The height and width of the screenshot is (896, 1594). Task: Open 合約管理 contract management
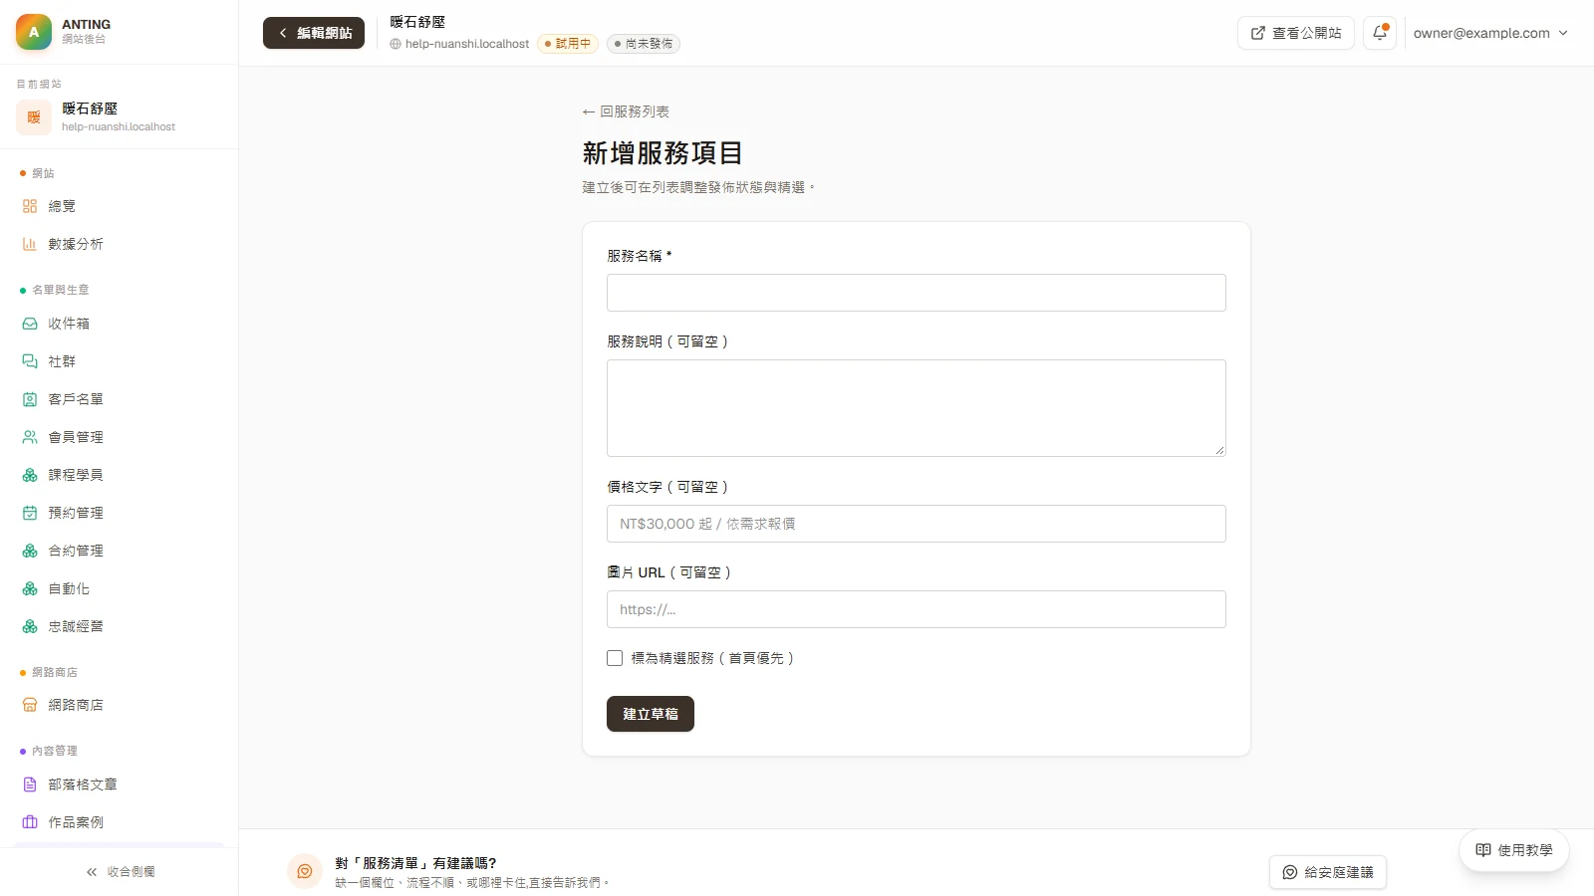[x=119, y=551]
